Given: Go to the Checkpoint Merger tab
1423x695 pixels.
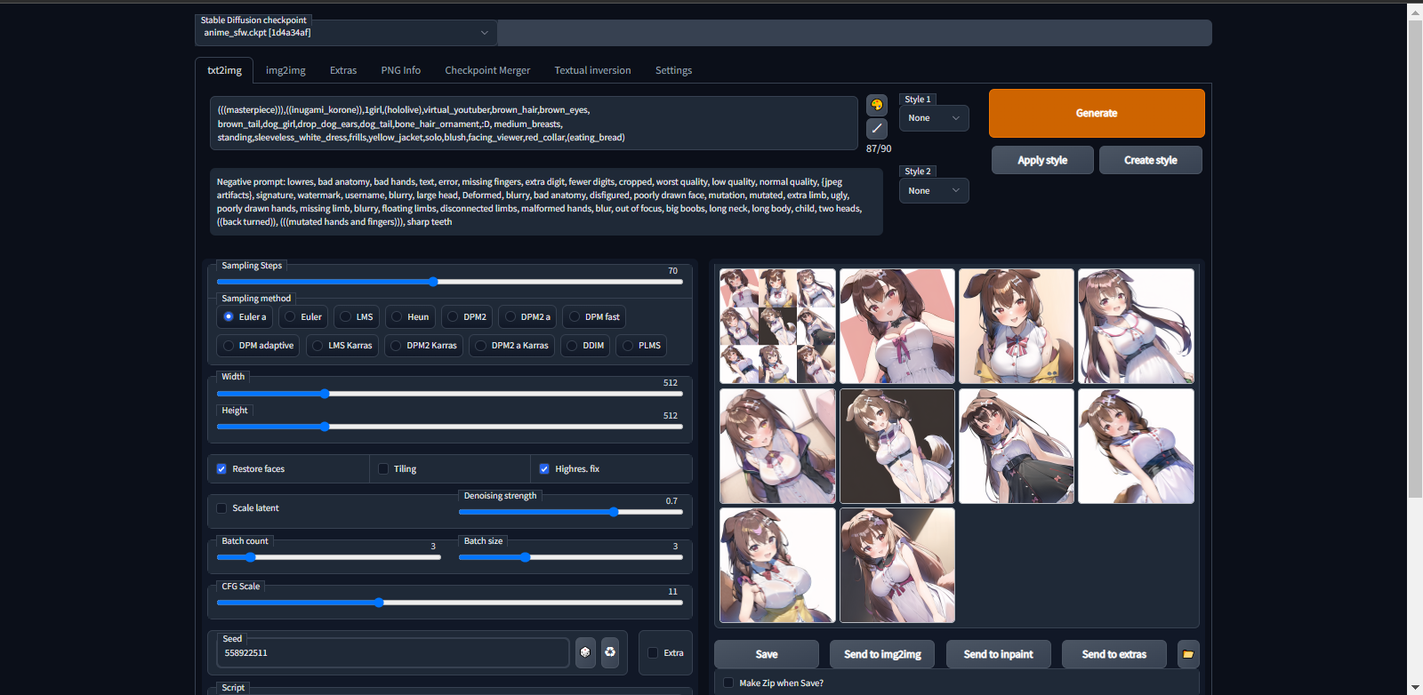Looking at the screenshot, I should 487,70.
